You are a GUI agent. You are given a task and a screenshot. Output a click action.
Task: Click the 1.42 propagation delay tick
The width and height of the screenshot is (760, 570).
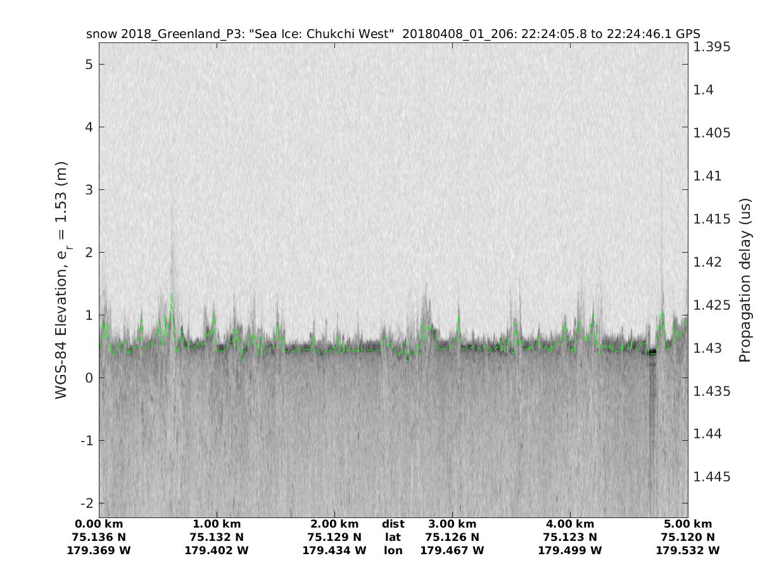click(709, 262)
